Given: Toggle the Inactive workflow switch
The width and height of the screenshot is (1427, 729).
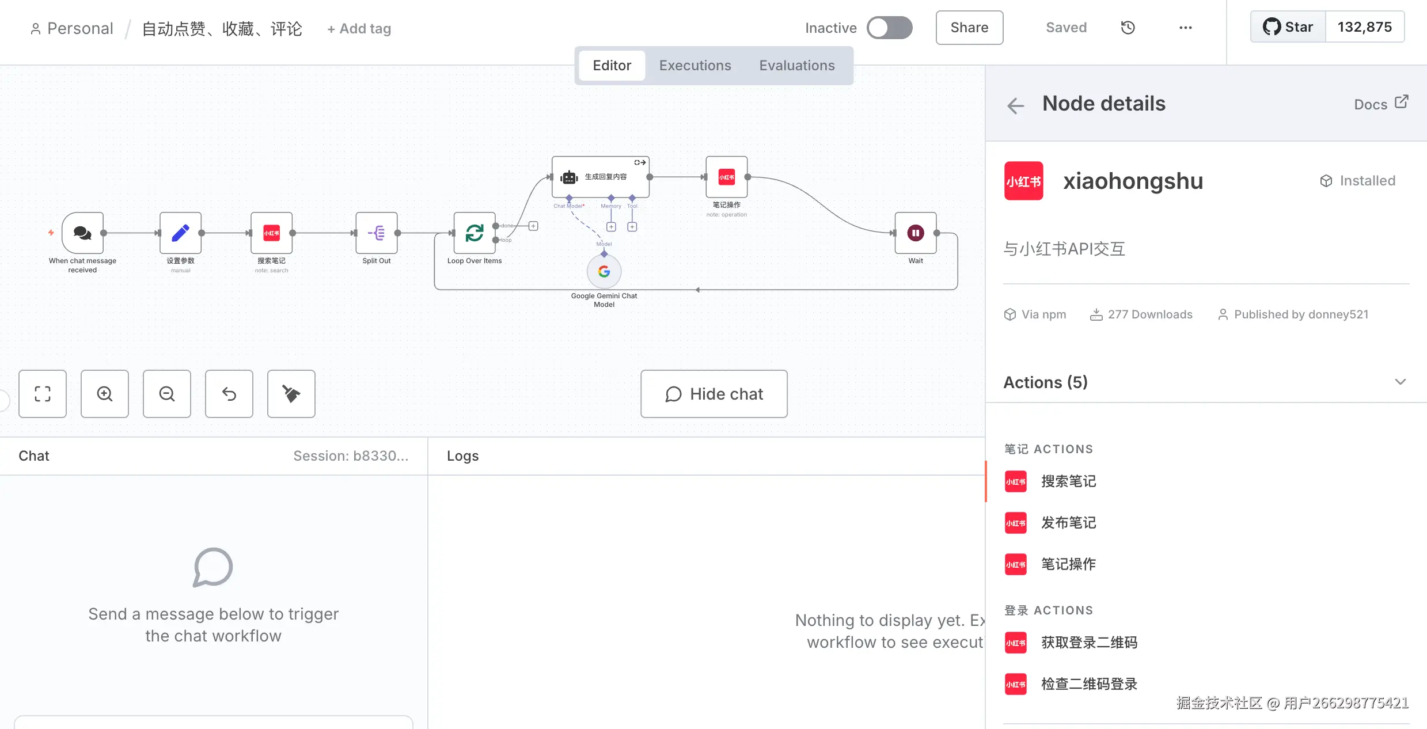Looking at the screenshot, I should [890, 28].
